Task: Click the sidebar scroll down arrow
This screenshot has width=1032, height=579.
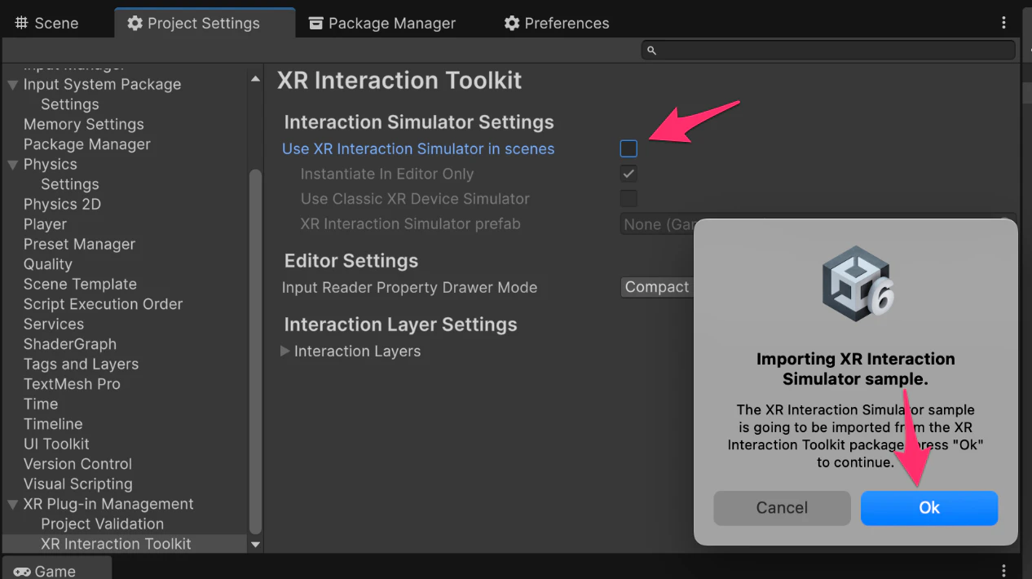Action: [x=255, y=544]
